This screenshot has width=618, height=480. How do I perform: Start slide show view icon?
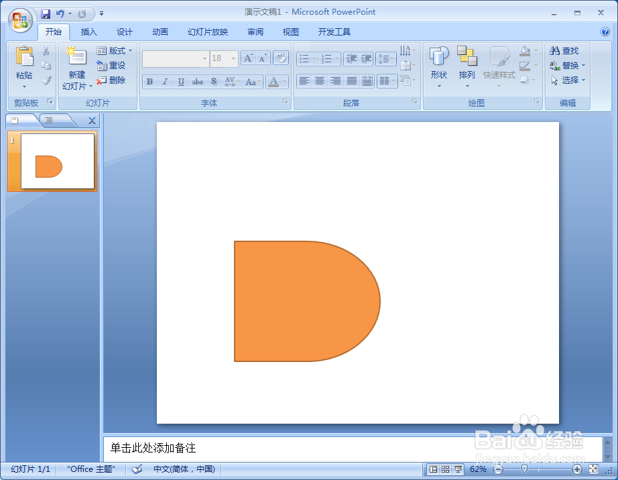(458, 469)
